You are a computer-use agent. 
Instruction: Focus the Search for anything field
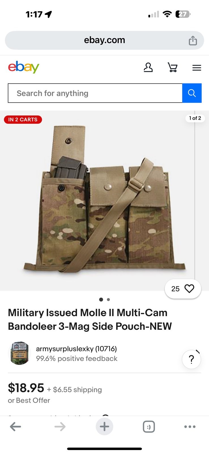pyautogui.click(x=95, y=93)
